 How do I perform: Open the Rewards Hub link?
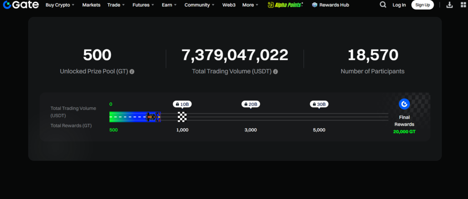coord(334,5)
